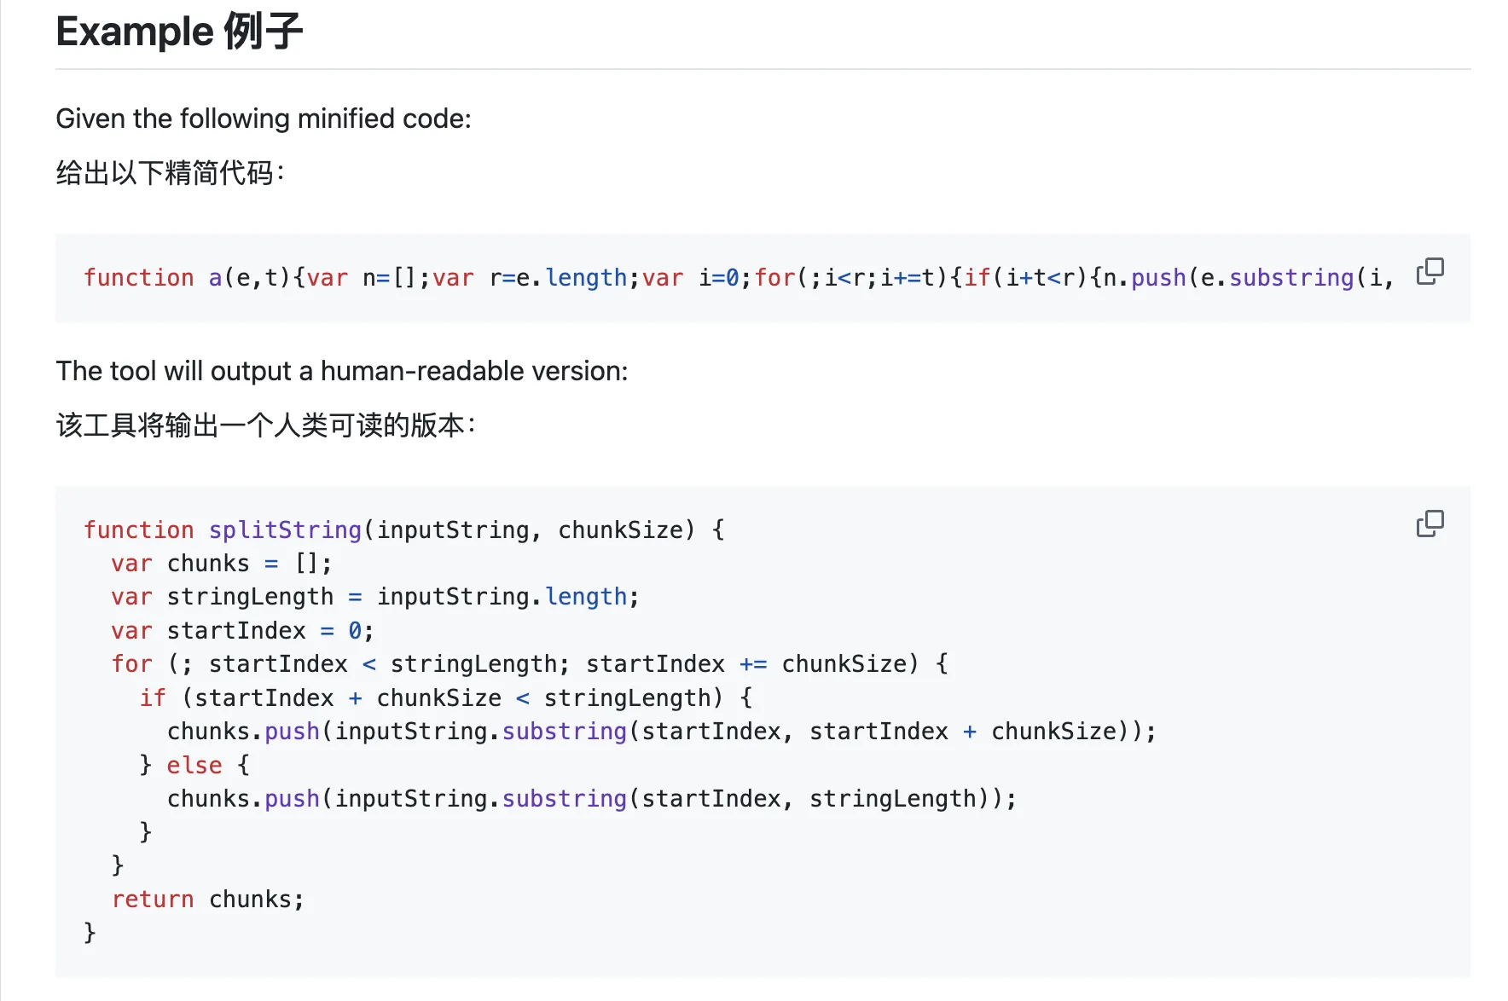Click the "Example 例子" heading
1508x1001 pixels.
(179, 32)
